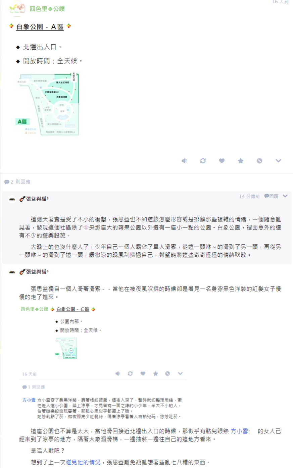Expand chevron in embedded C區 plurk

[180, 373]
